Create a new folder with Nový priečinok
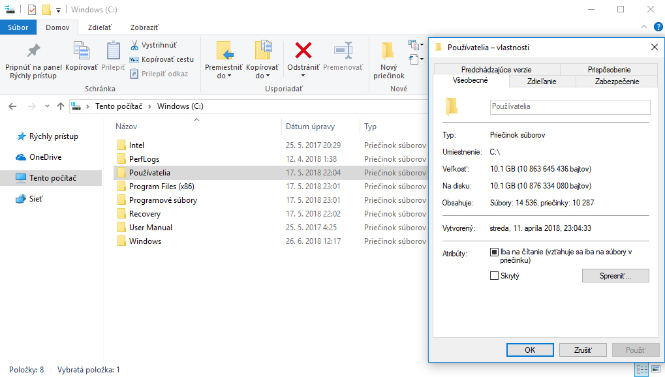 [389, 60]
